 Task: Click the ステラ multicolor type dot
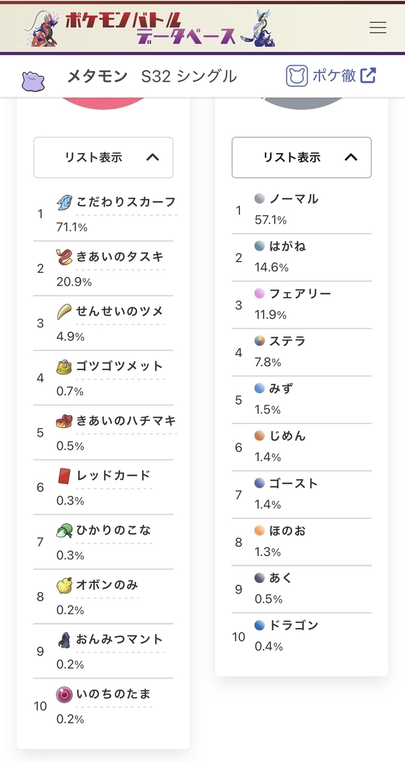[259, 341]
